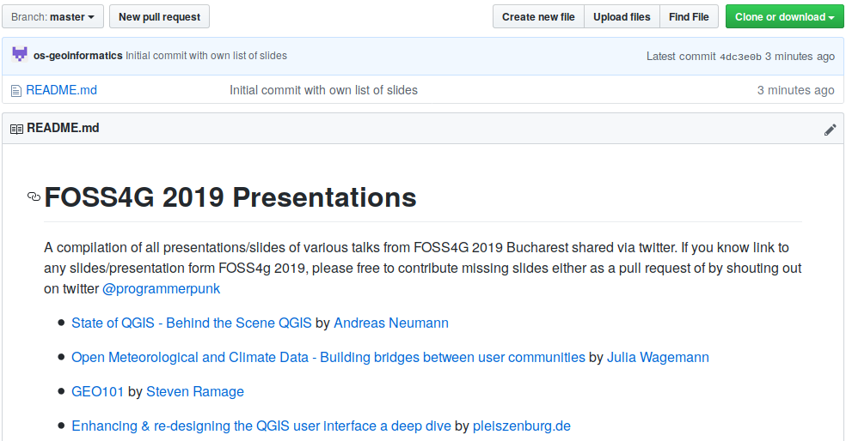The height and width of the screenshot is (441, 846).
Task: Click Create new file button
Action: pos(538,16)
